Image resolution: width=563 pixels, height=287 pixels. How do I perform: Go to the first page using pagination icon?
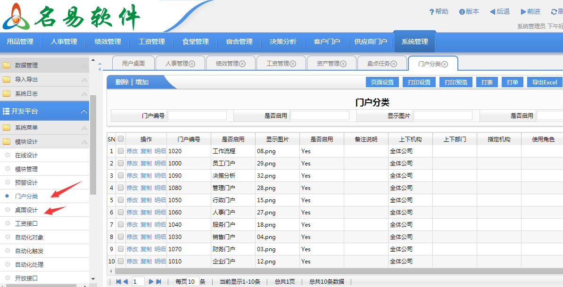(x=118, y=282)
